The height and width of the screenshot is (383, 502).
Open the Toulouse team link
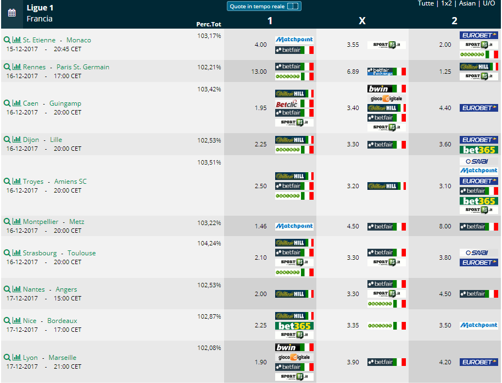pyautogui.click(x=82, y=253)
